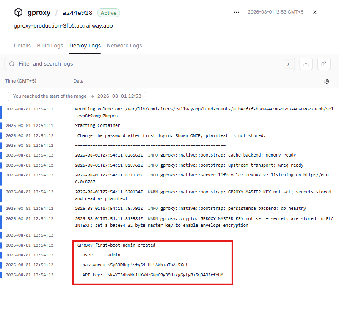Select the 'upstream transport: wreq ready' log line

point(169,165)
